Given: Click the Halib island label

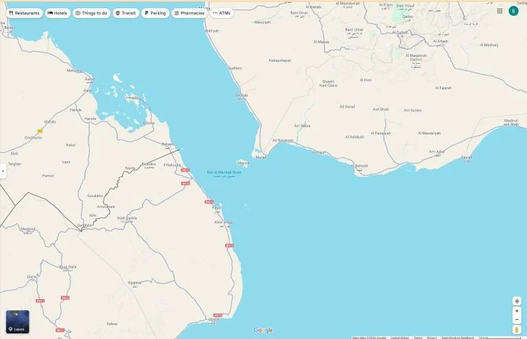Looking at the screenshot, I should [x=133, y=97].
